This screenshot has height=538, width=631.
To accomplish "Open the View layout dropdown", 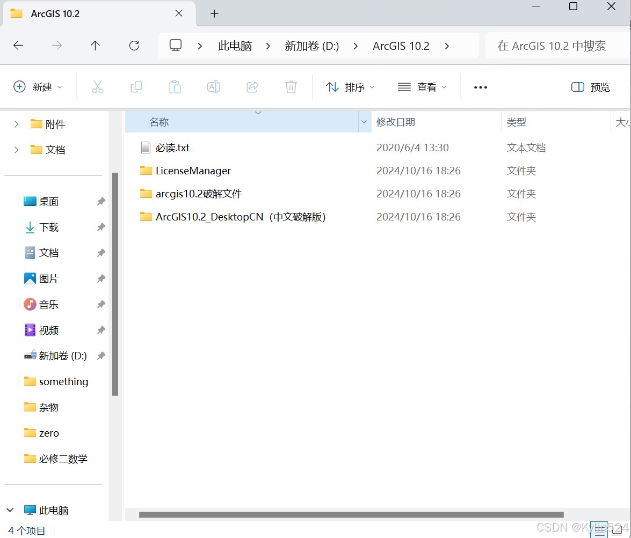I will 422,87.
